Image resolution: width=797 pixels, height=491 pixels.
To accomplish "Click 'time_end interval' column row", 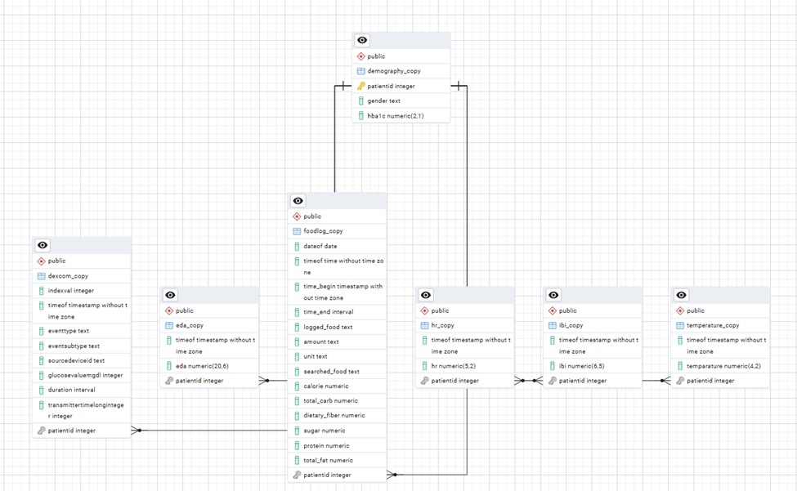I will pos(337,312).
